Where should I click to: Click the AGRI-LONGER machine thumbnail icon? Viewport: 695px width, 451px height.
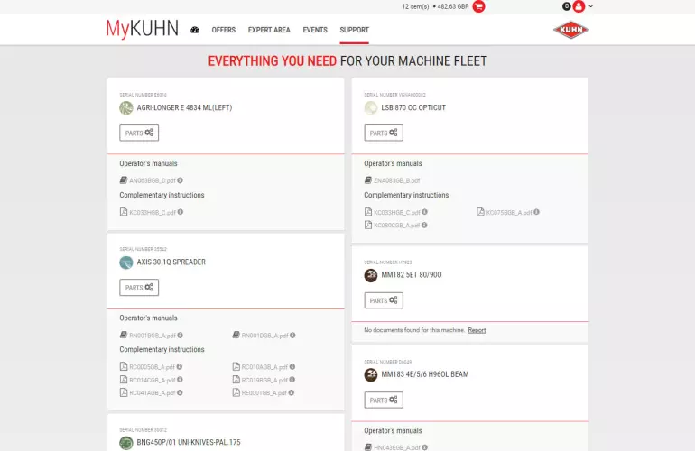coord(125,107)
